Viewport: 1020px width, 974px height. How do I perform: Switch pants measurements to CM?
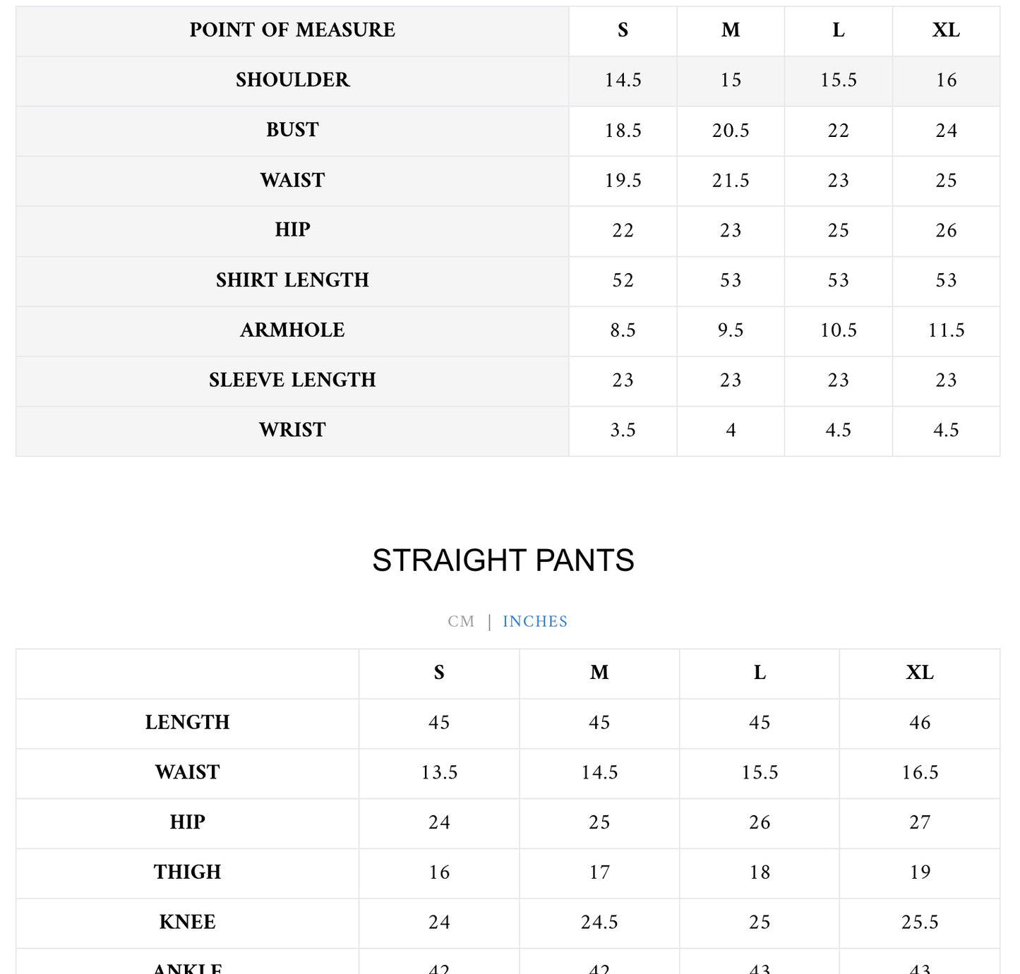point(461,622)
